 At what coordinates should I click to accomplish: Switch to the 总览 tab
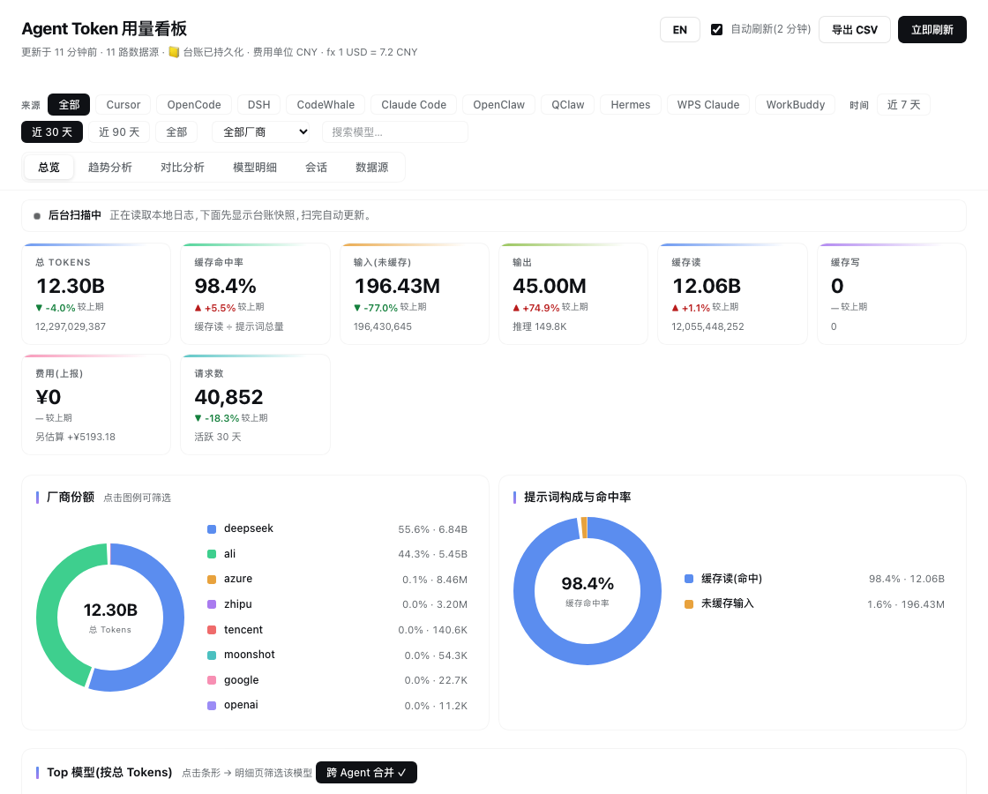pos(49,167)
